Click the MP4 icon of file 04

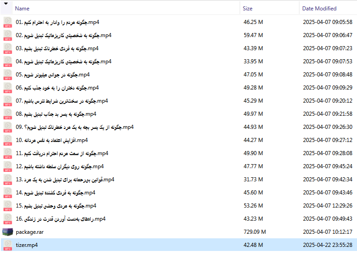[x=8, y=61]
